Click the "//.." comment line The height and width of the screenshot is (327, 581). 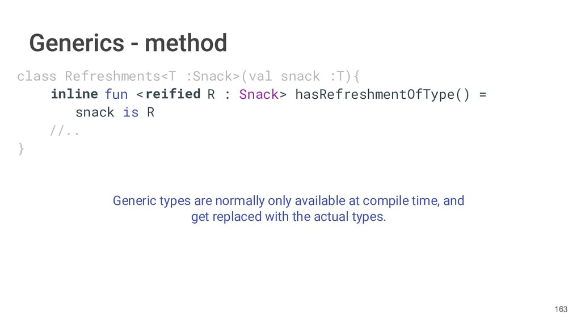click(x=65, y=131)
